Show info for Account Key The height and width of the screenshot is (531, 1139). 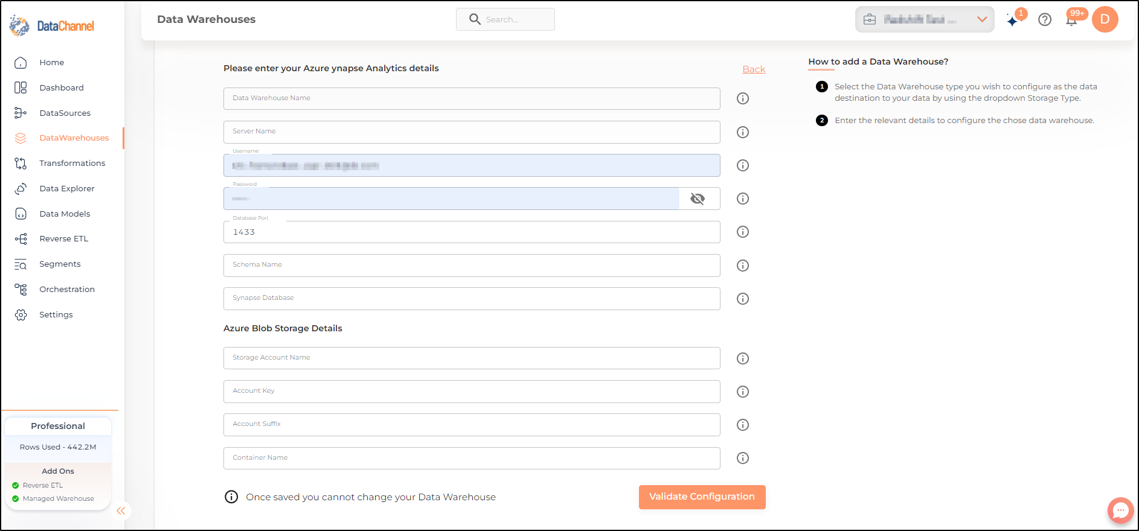coord(743,392)
